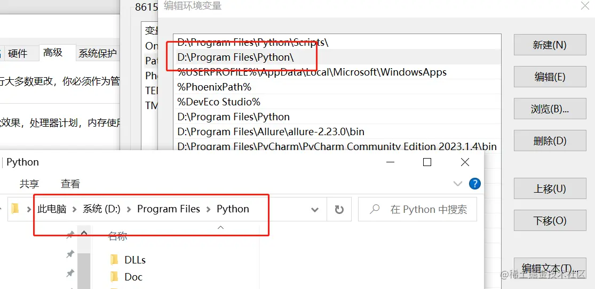Screen dimensions: 595x289
Task: Click the magnifier icon in Explorer search box
Action: (x=375, y=209)
